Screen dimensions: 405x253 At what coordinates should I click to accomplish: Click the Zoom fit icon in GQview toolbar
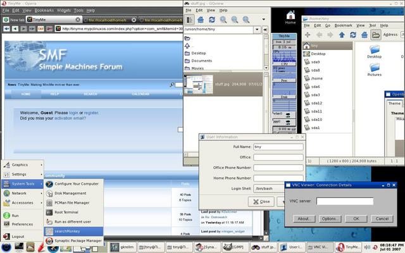coord(246,20)
